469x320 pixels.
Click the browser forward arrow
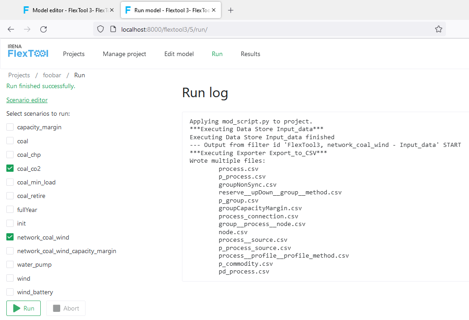pyautogui.click(x=27, y=29)
